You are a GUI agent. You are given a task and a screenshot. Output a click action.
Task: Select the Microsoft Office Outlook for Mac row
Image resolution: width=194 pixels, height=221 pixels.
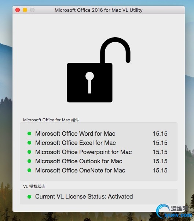tap(98, 161)
